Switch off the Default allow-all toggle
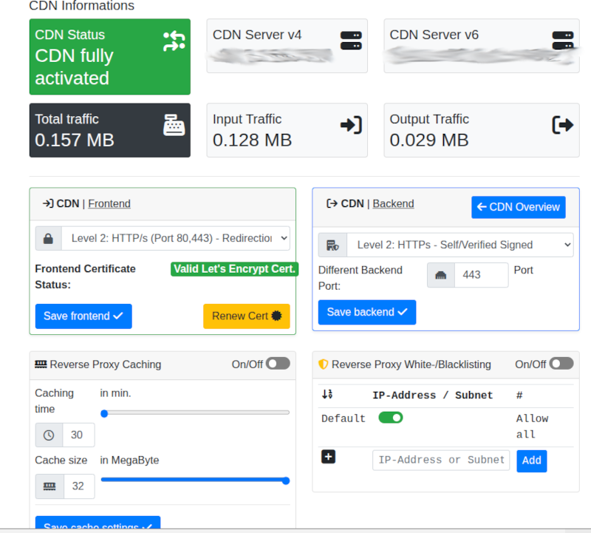This screenshot has height=533, width=591. point(391,418)
